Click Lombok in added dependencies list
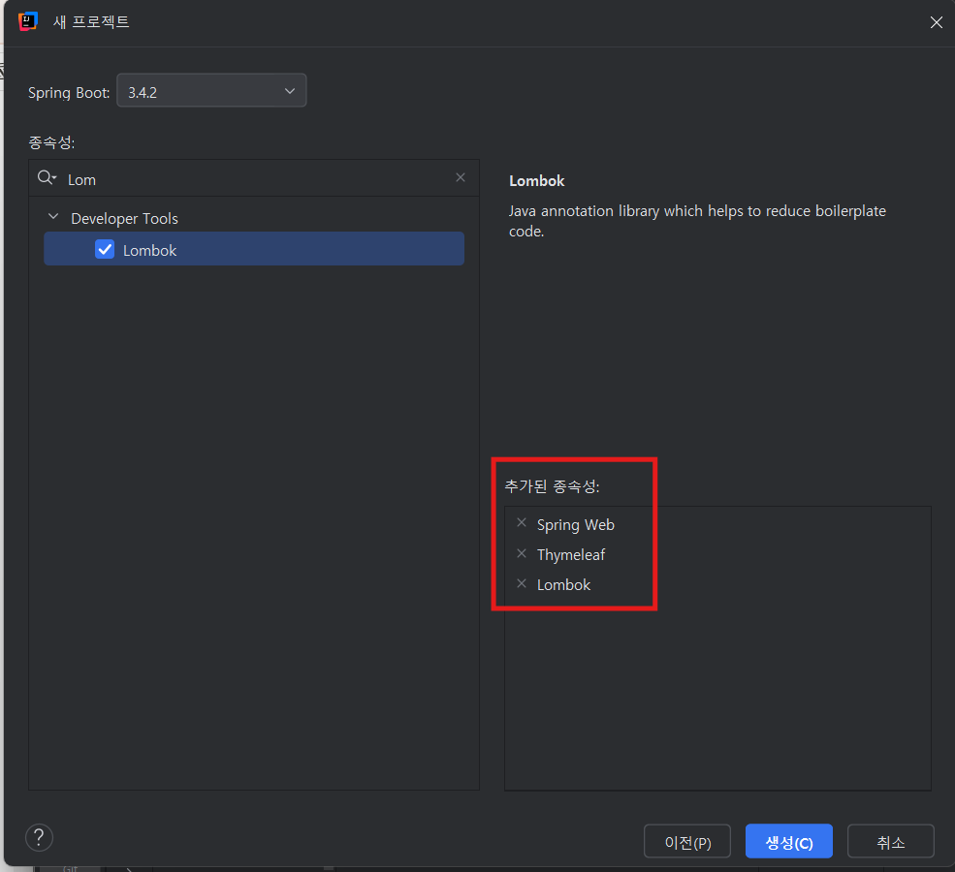Viewport: 955px width, 872px height. [563, 585]
